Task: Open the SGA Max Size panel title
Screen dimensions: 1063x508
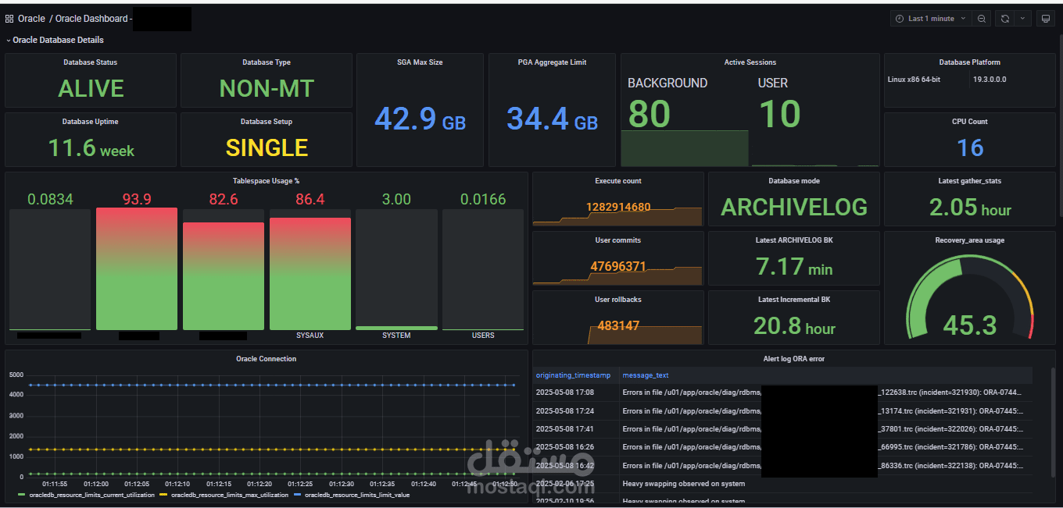Action: (420, 62)
